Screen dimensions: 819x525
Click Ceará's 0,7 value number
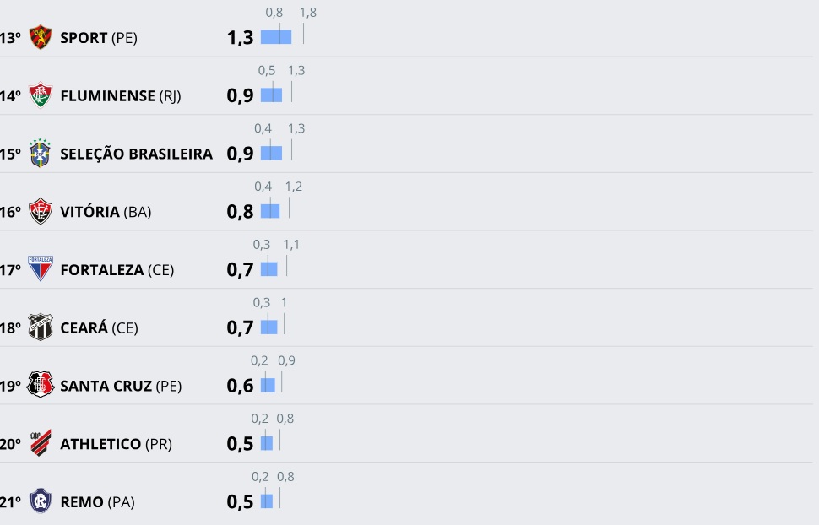(x=241, y=327)
